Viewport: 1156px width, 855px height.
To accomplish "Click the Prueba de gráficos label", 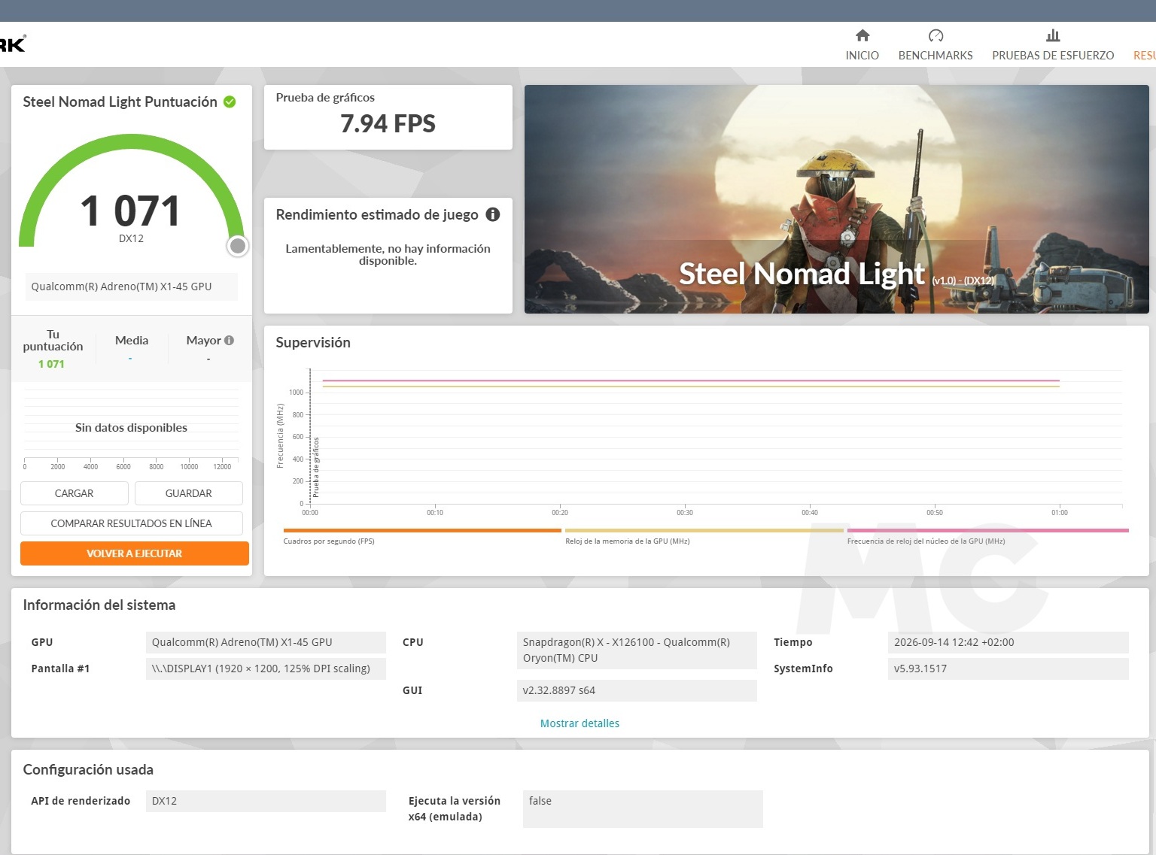I will [x=325, y=98].
